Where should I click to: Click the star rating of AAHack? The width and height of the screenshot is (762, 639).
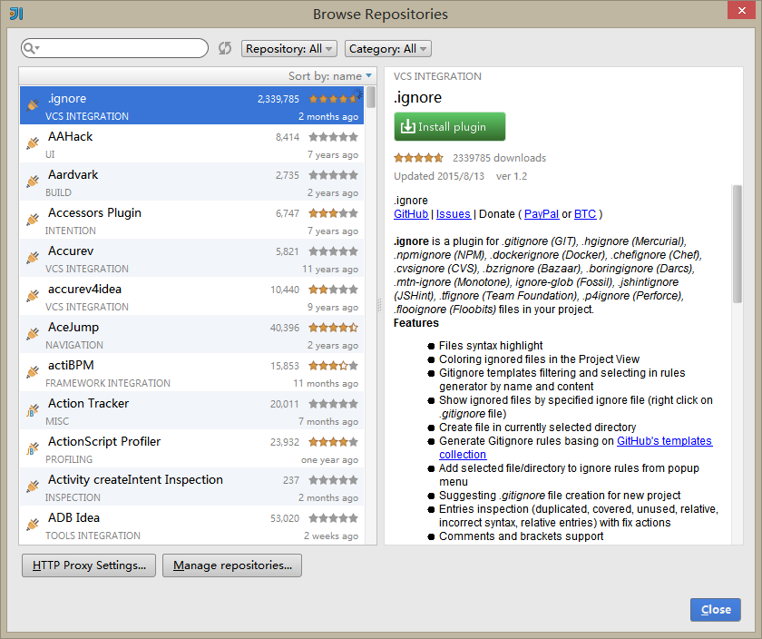[x=334, y=137]
